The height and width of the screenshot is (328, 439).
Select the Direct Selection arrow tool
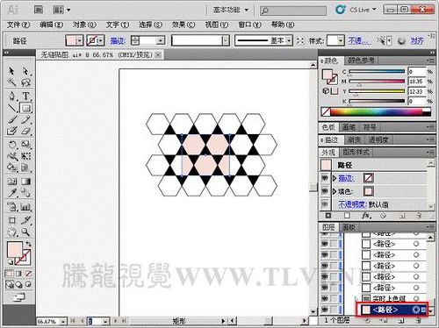click(x=26, y=71)
